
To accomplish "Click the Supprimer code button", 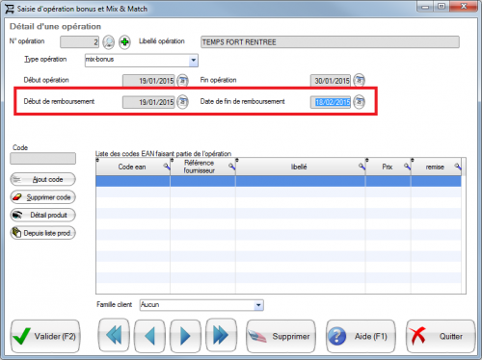I will tap(43, 197).
